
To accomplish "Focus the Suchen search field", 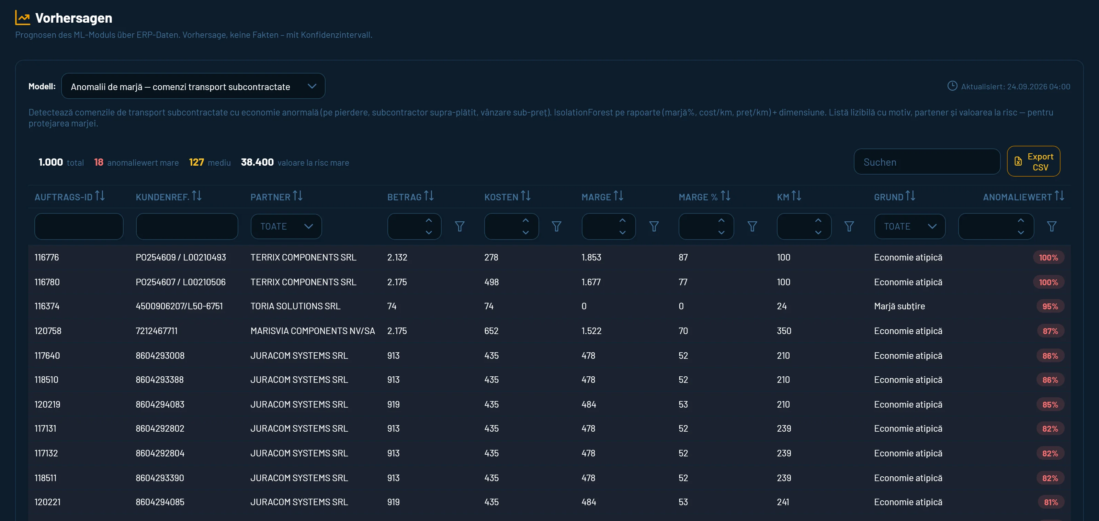I will tap(927, 162).
